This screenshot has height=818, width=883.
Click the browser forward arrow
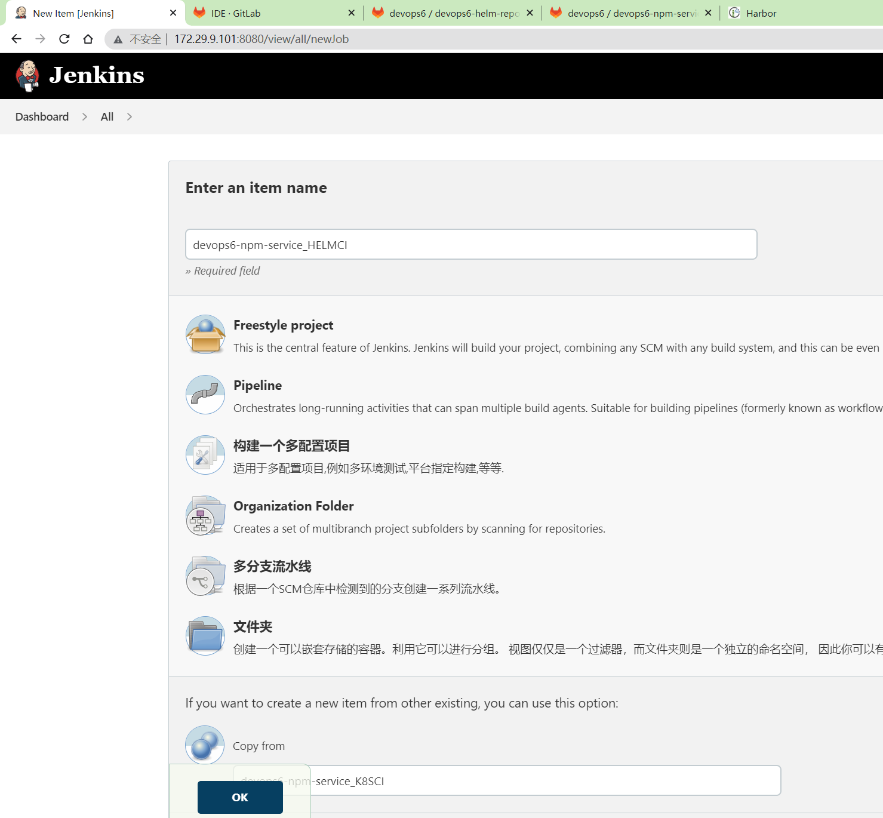[x=40, y=39]
